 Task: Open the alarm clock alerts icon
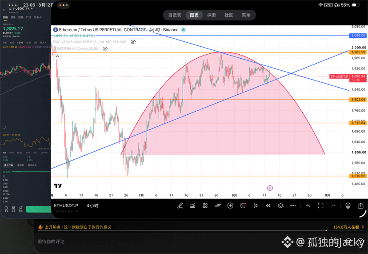(x=243, y=206)
